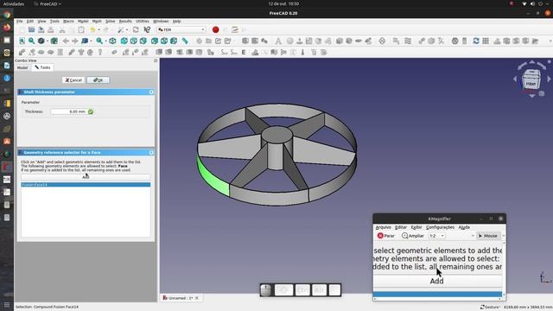Click the open macros dialog icon

235,30
